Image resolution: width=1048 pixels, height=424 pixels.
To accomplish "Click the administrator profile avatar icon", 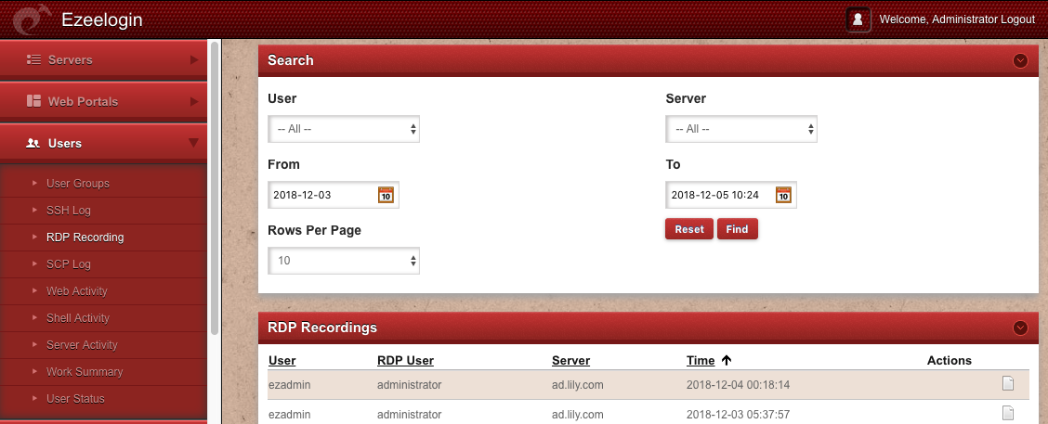I will [x=858, y=19].
